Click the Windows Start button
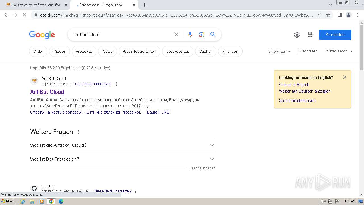Screen dimensions: 364x205 [x=8, y=201]
